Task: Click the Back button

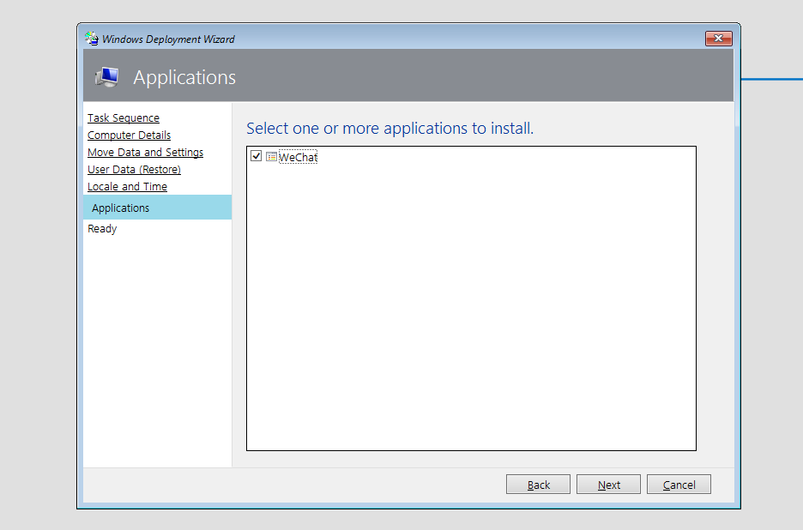Action: tap(538, 484)
